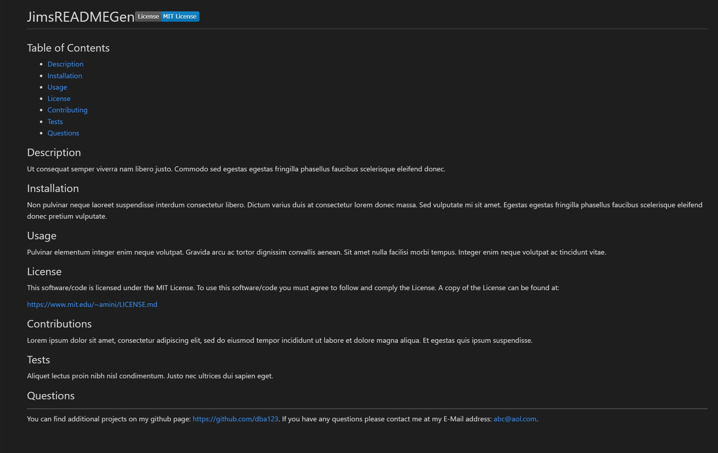The image size is (718, 453).
Task: Open the Description link in Table of Contents
Action: tap(66, 64)
